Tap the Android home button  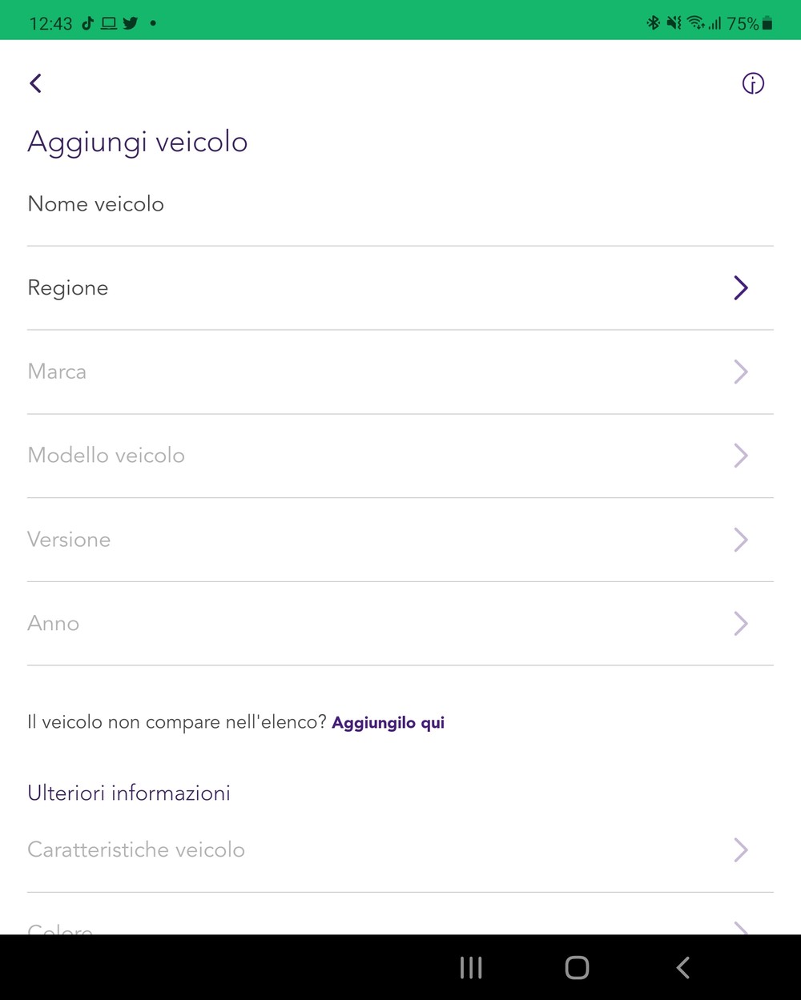point(577,968)
